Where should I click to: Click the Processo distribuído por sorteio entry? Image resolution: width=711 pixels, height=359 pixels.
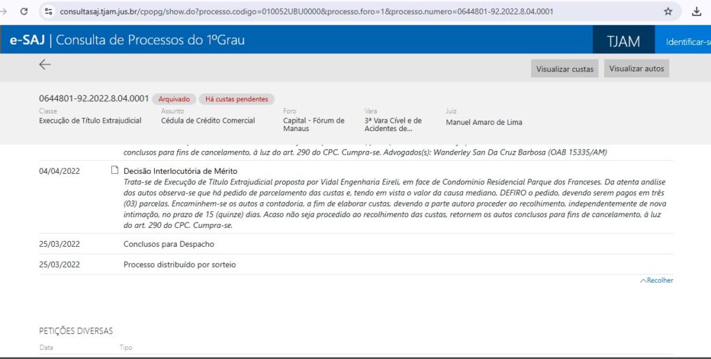pyautogui.click(x=184, y=265)
